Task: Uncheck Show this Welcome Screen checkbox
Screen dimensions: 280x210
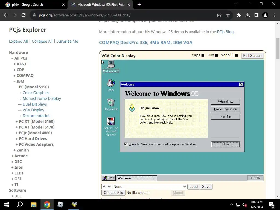Action: 126,144
